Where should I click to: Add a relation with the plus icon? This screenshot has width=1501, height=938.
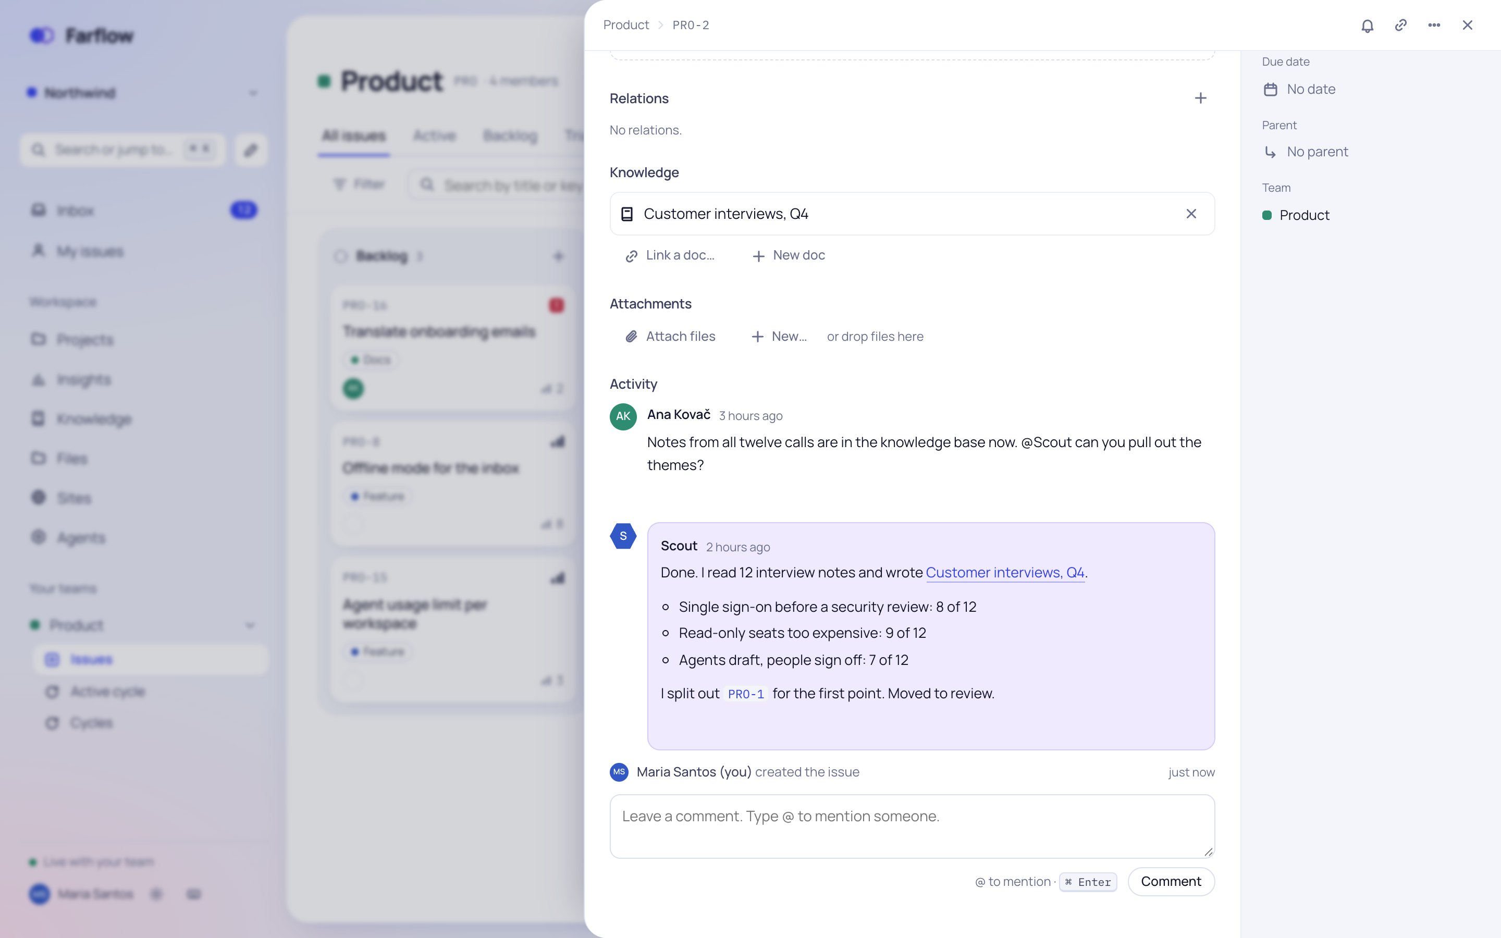1201,98
